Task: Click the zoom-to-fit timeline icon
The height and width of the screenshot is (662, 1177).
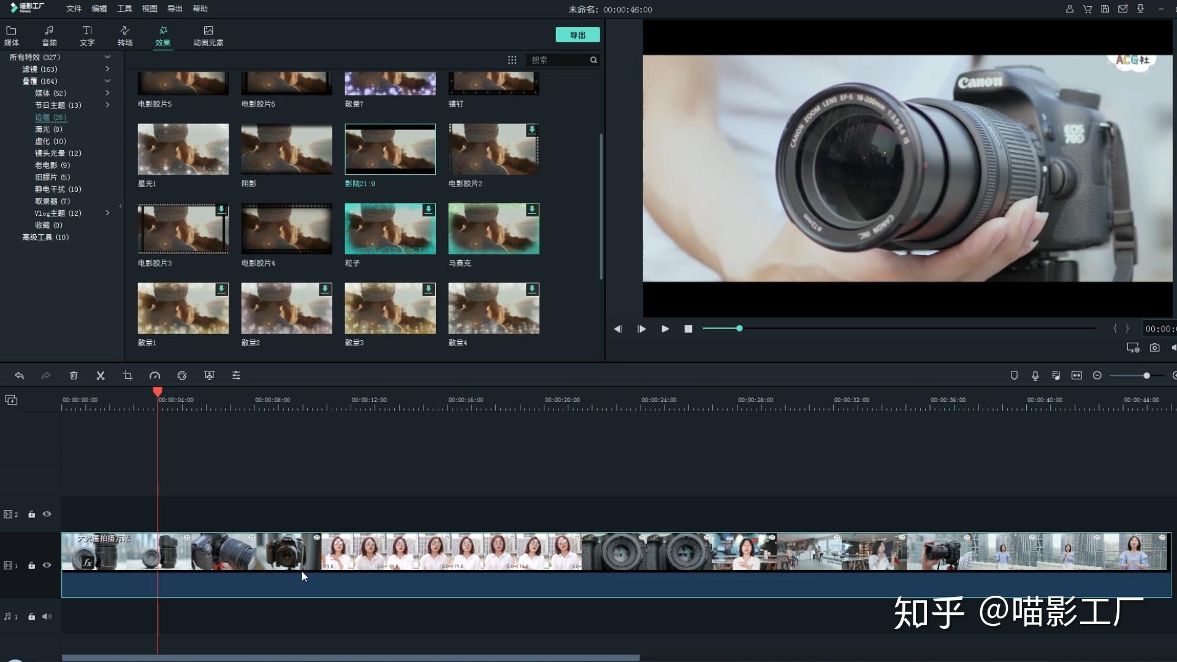Action: (x=1076, y=375)
